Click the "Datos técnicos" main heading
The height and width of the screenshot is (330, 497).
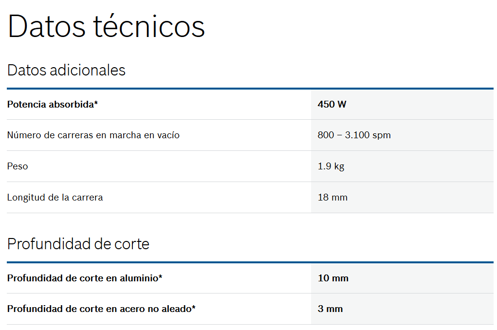click(x=106, y=27)
